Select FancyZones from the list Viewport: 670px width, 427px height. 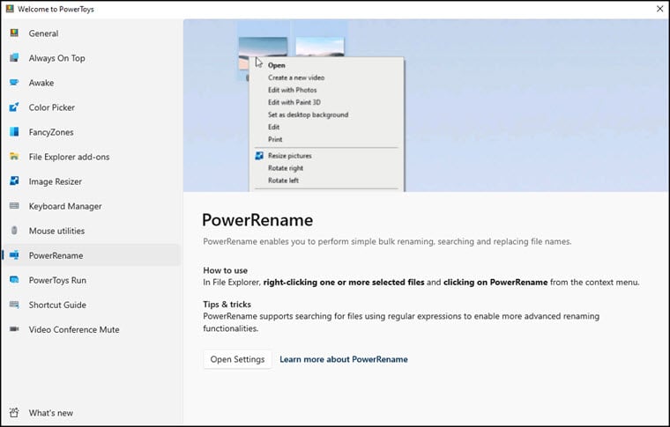click(92, 132)
